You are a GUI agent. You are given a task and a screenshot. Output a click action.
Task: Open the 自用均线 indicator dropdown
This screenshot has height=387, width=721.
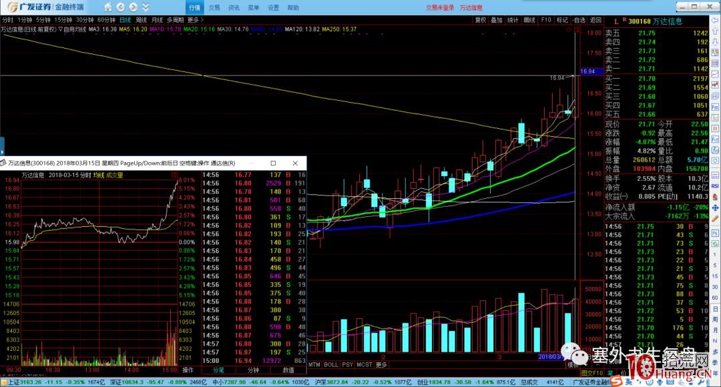point(73,29)
